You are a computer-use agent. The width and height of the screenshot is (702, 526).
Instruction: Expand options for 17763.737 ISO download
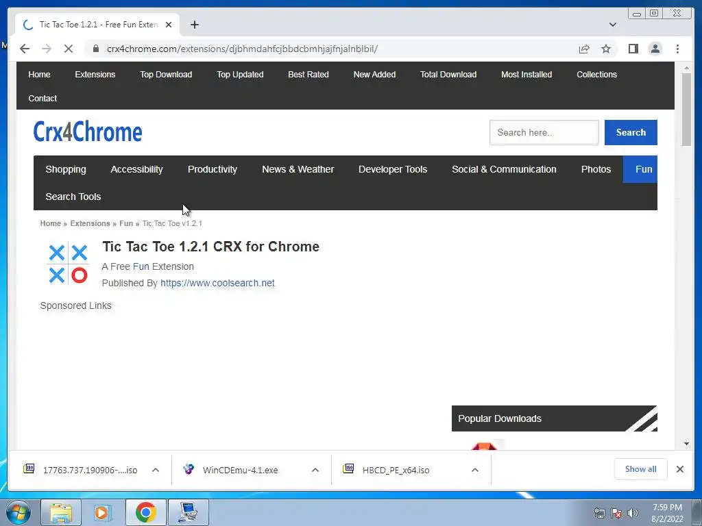click(156, 470)
